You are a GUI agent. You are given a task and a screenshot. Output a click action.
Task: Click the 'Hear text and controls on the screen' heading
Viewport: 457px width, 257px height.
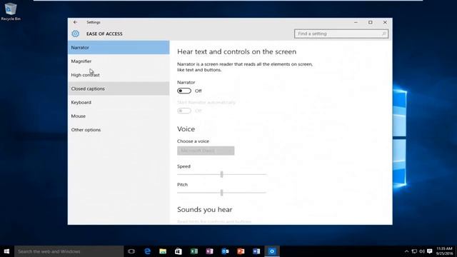click(x=236, y=51)
